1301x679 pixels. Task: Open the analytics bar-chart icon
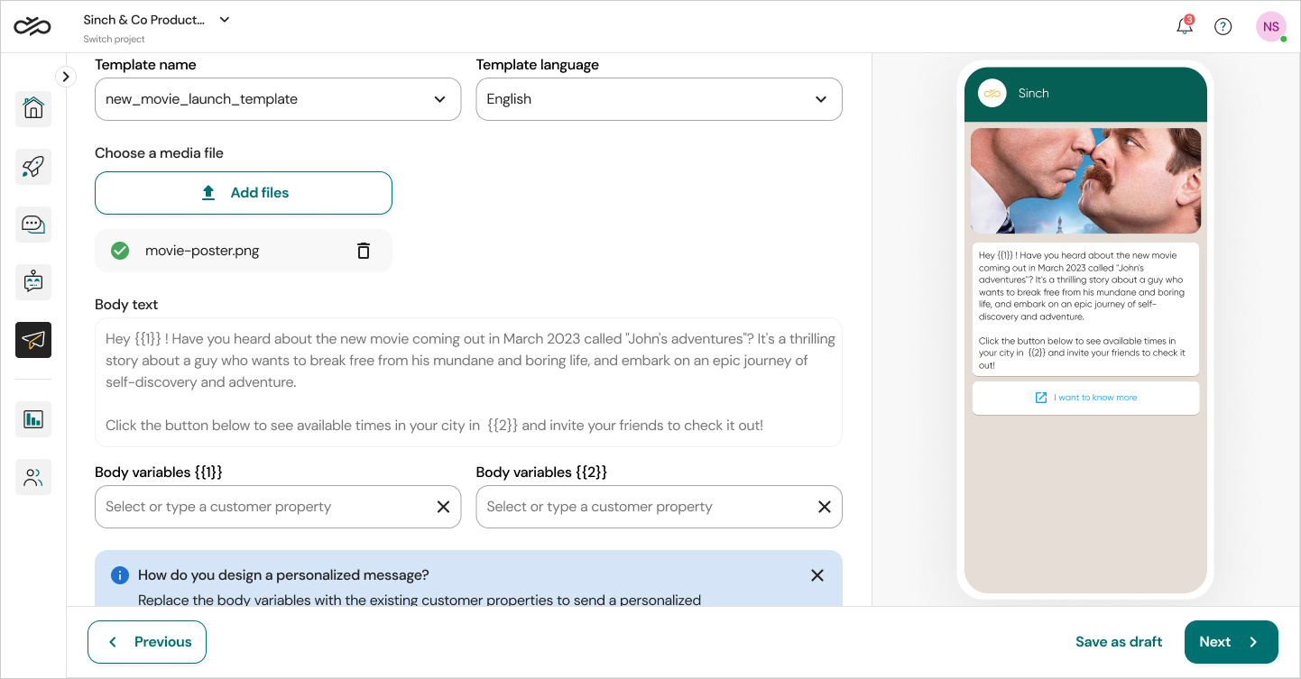click(x=32, y=419)
